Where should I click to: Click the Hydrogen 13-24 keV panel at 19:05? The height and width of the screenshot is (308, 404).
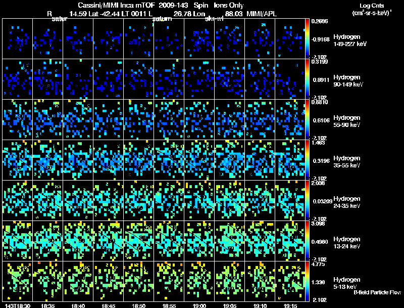230,241
